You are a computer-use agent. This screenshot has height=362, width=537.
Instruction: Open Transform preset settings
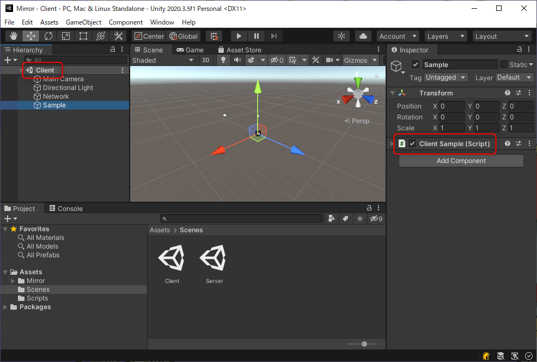point(518,93)
